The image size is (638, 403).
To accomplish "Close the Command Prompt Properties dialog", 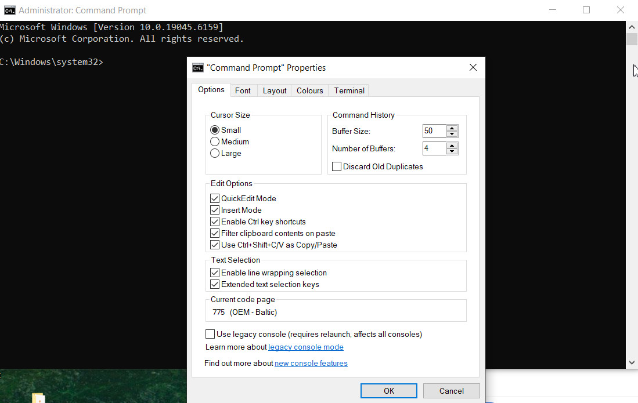I will pyautogui.click(x=473, y=67).
